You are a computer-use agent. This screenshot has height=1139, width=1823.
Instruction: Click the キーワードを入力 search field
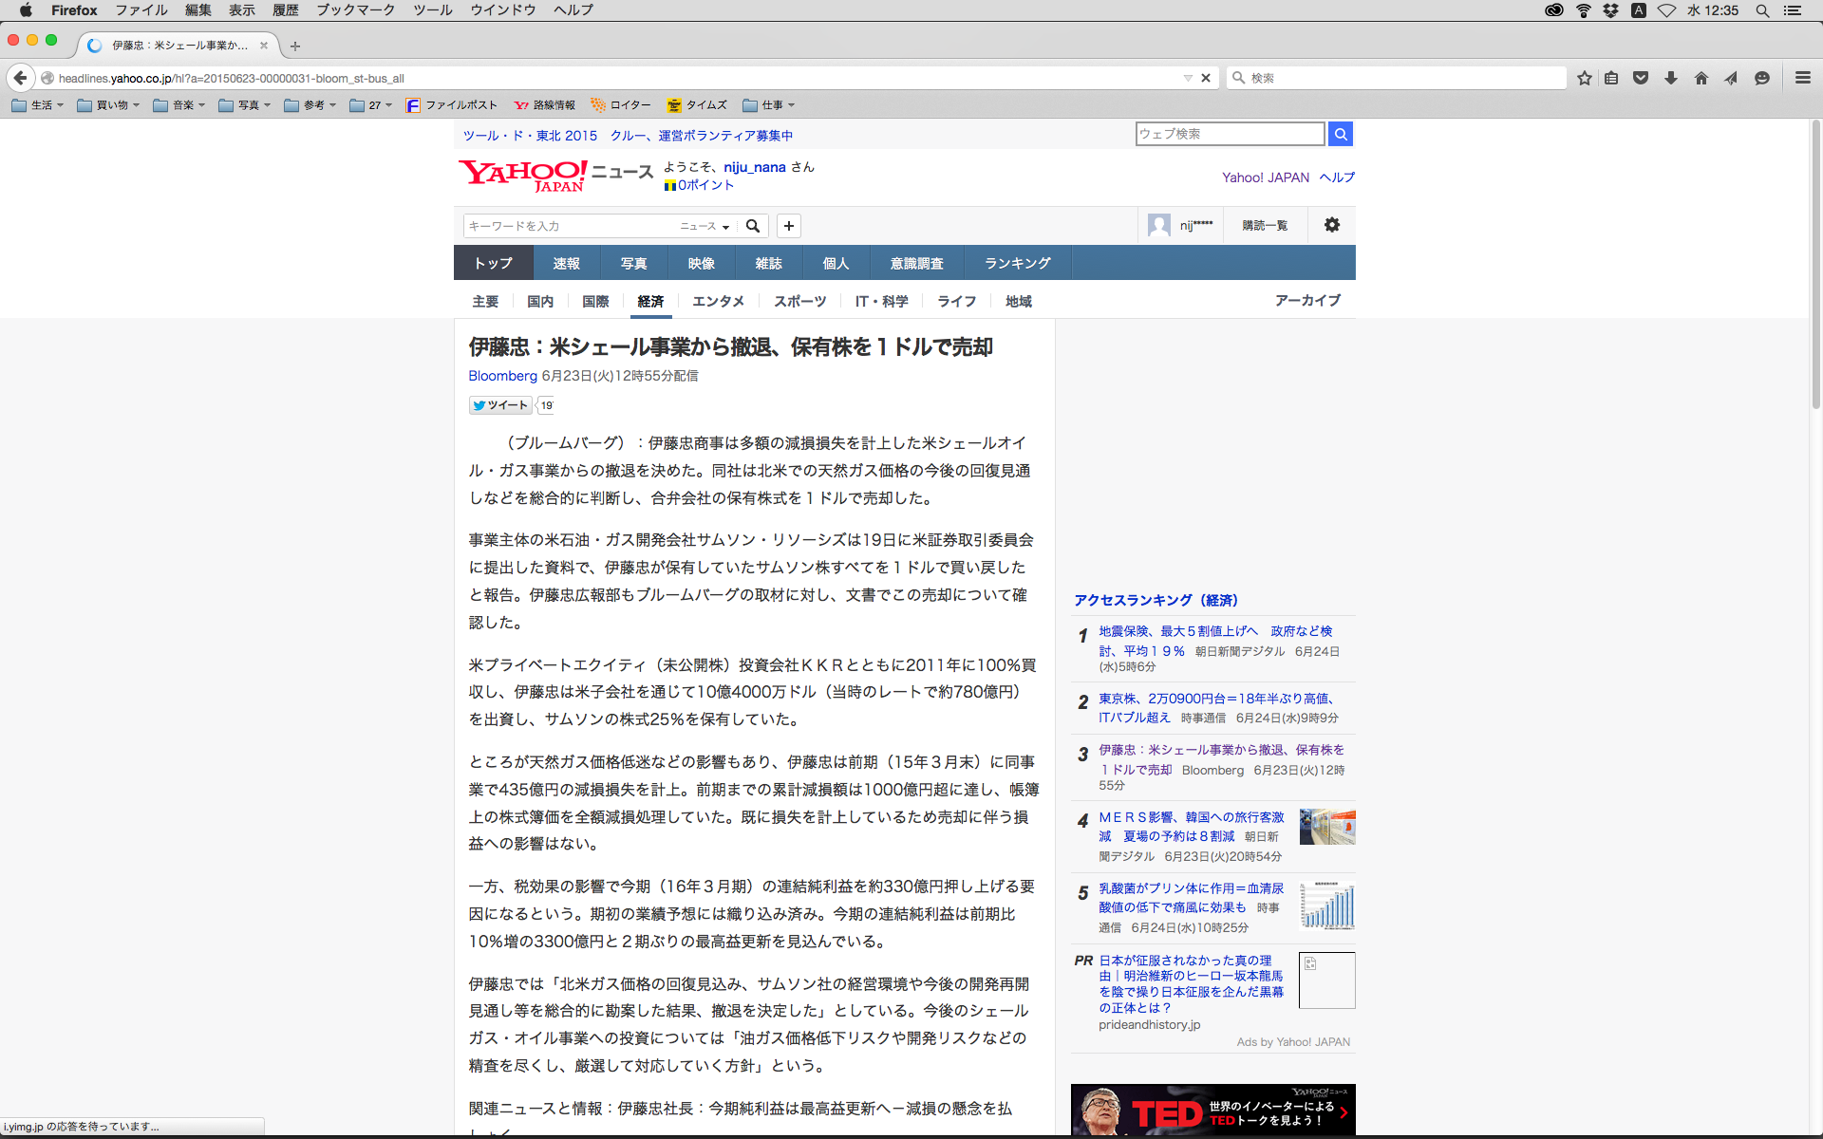pos(568,226)
